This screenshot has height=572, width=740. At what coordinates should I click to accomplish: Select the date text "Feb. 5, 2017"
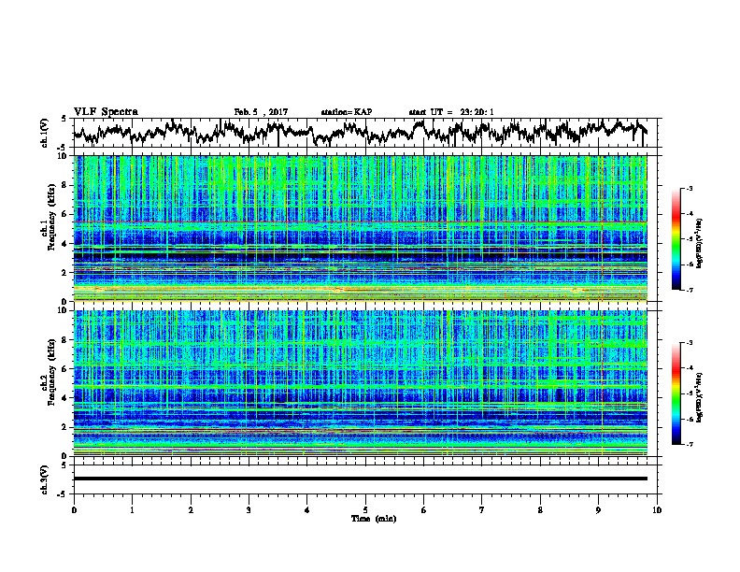(x=261, y=112)
